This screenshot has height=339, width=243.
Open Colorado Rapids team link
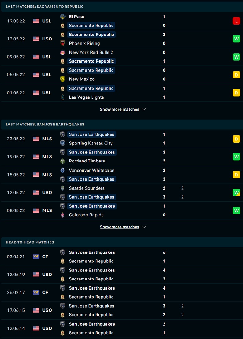[x=86, y=215]
